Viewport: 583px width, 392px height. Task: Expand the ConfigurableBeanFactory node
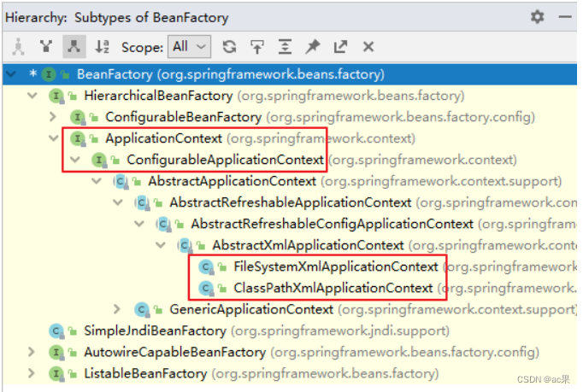[53, 117]
